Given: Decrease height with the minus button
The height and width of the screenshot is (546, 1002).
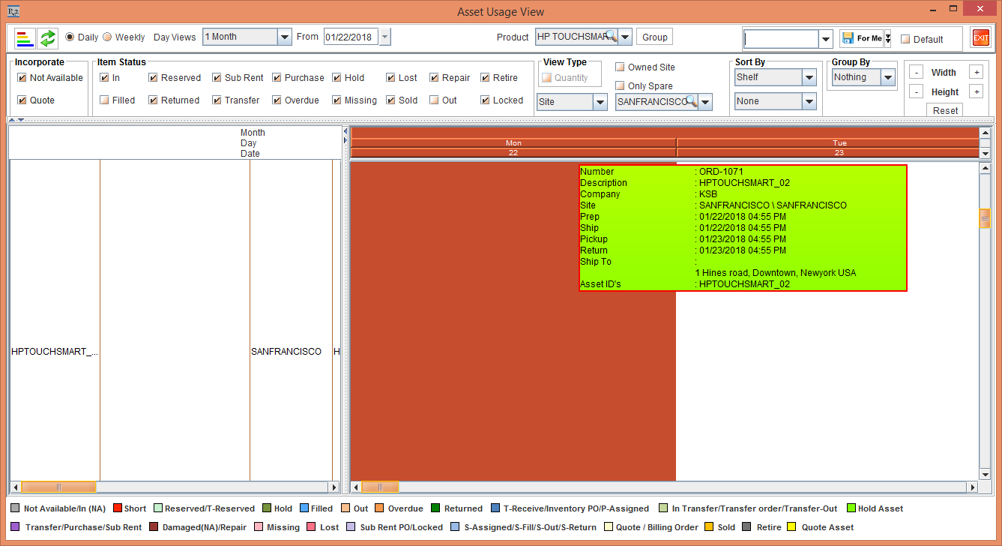Looking at the screenshot, I should (x=916, y=91).
